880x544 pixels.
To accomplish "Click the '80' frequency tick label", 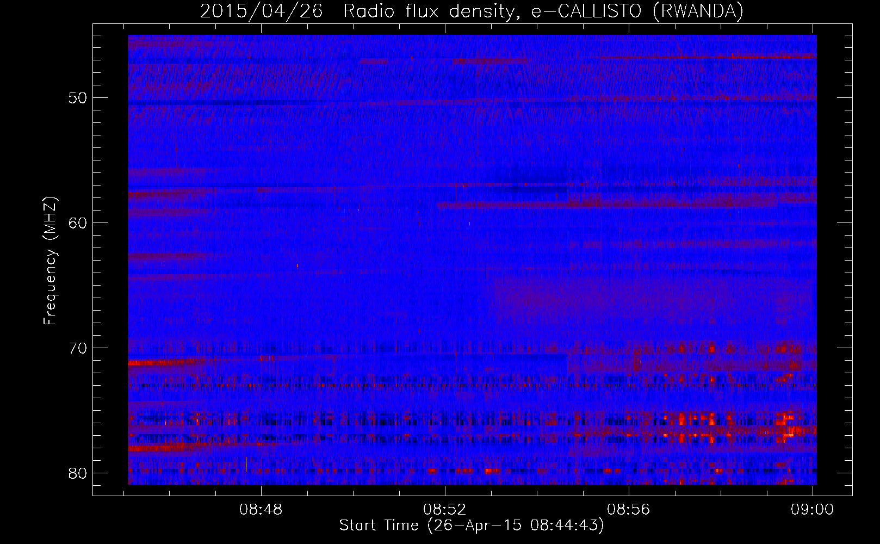I will (78, 473).
